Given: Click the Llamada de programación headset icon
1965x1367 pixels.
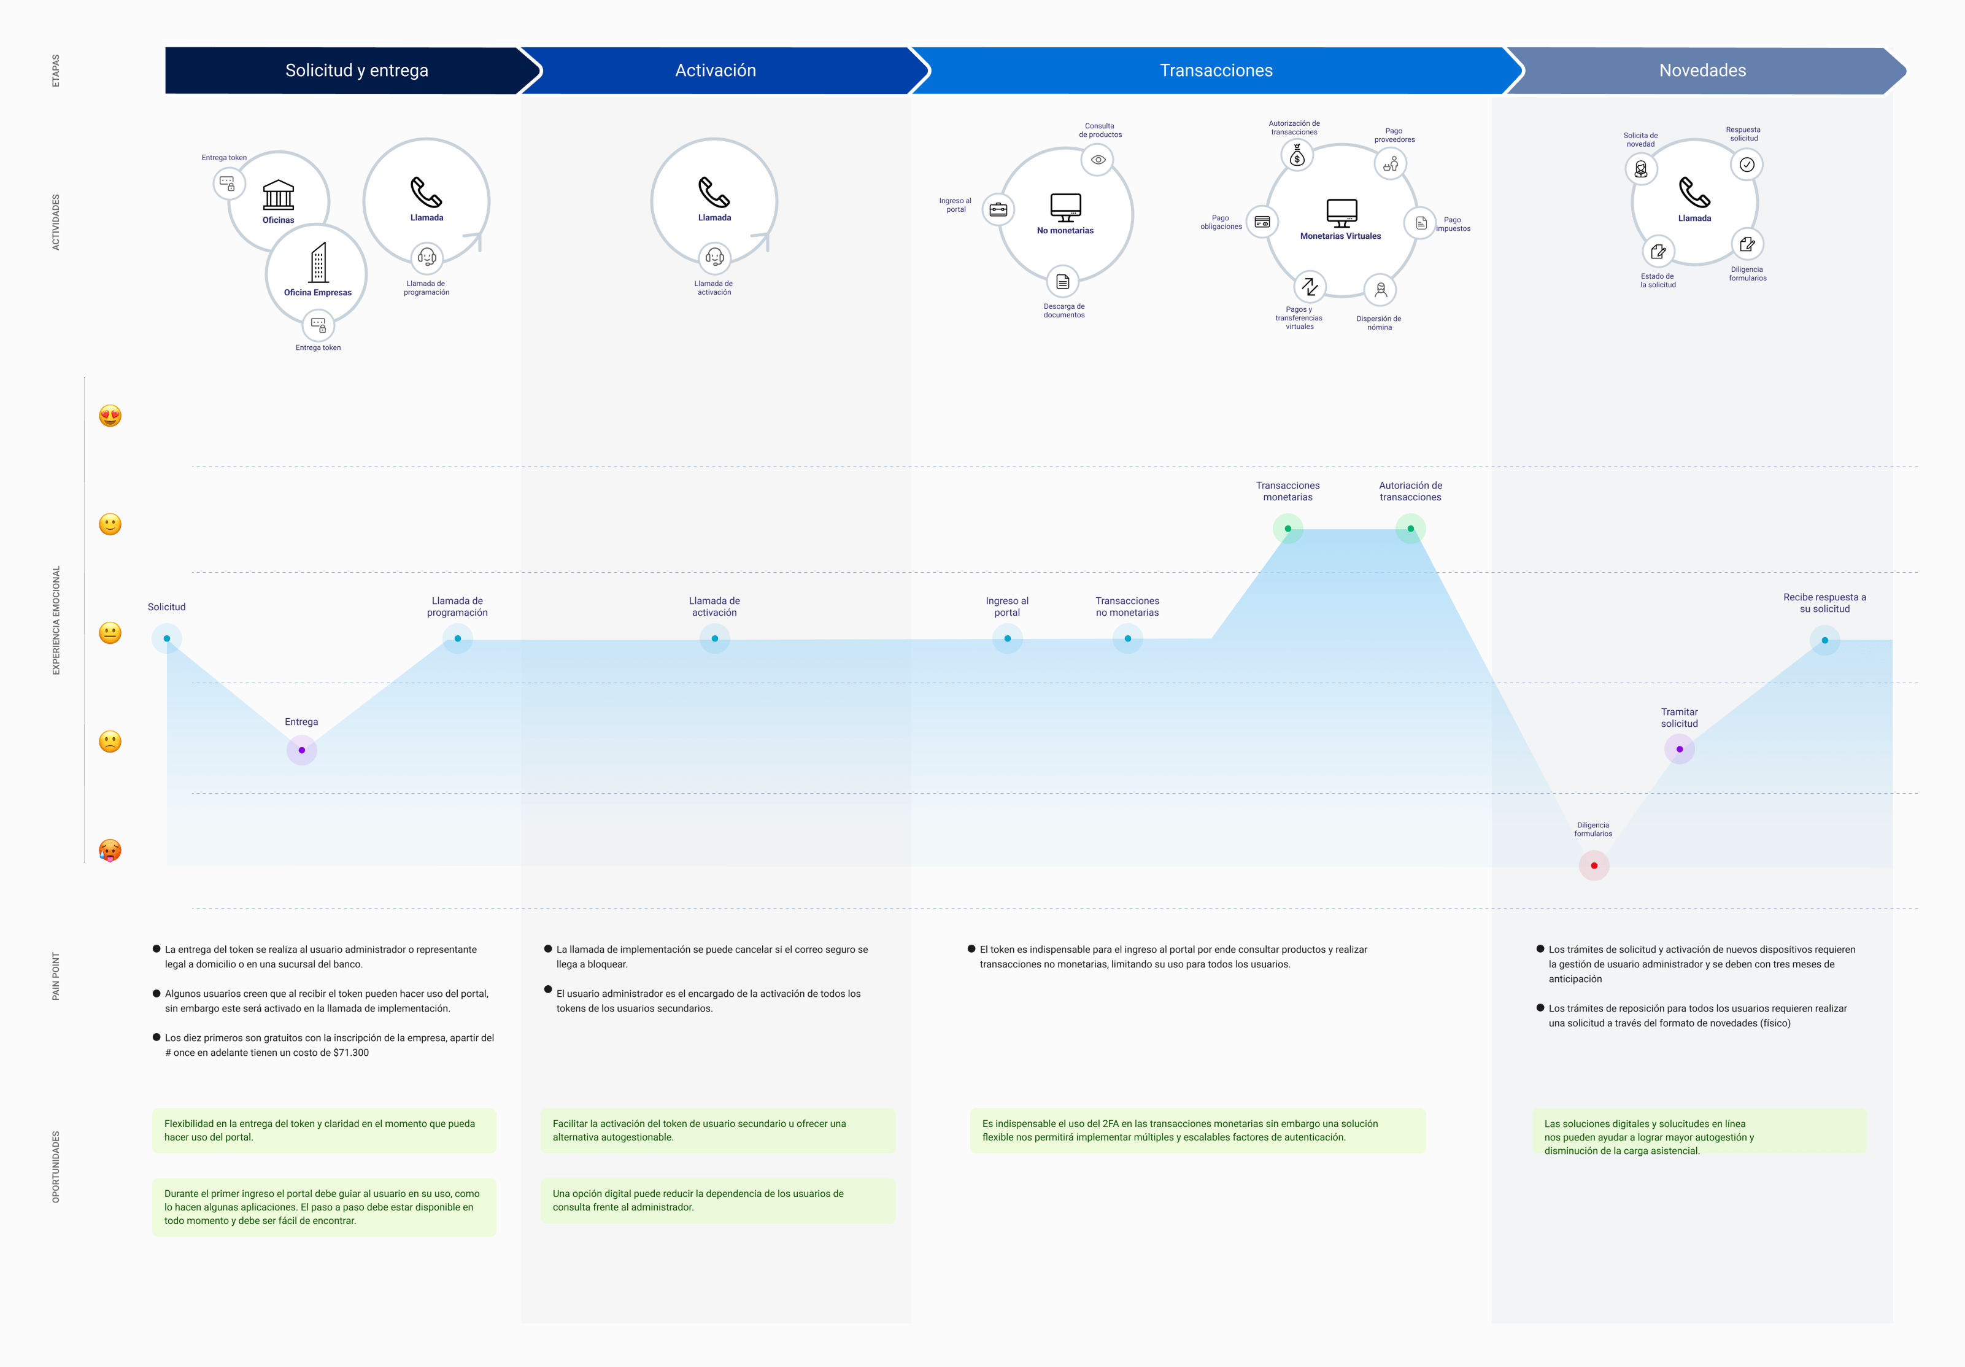Looking at the screenshot, I should coord(427,257).
